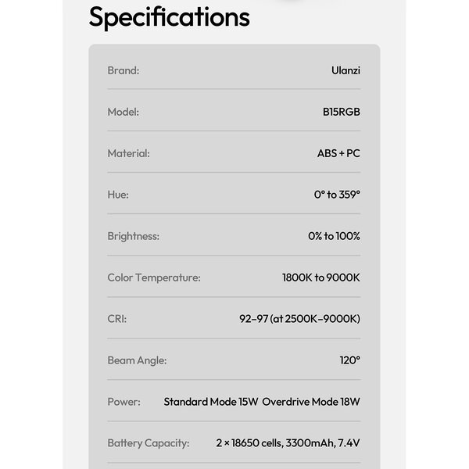Select the 0° to 359° value

point(337,195)
